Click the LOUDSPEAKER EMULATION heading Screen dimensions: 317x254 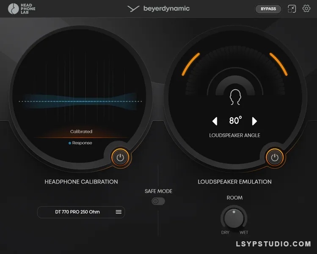click(x=234, y=182)
